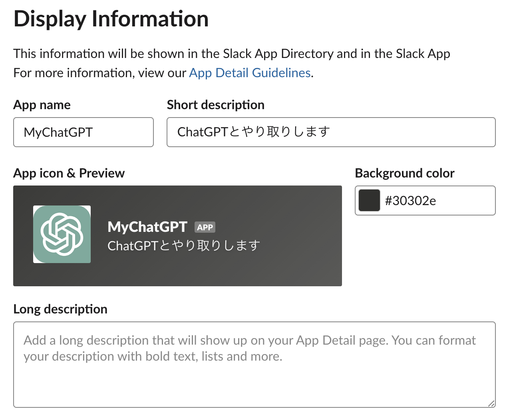This screenshot has height=415, width=505.
Task: Click the #30302e hex color field
Action: [425, 200]
